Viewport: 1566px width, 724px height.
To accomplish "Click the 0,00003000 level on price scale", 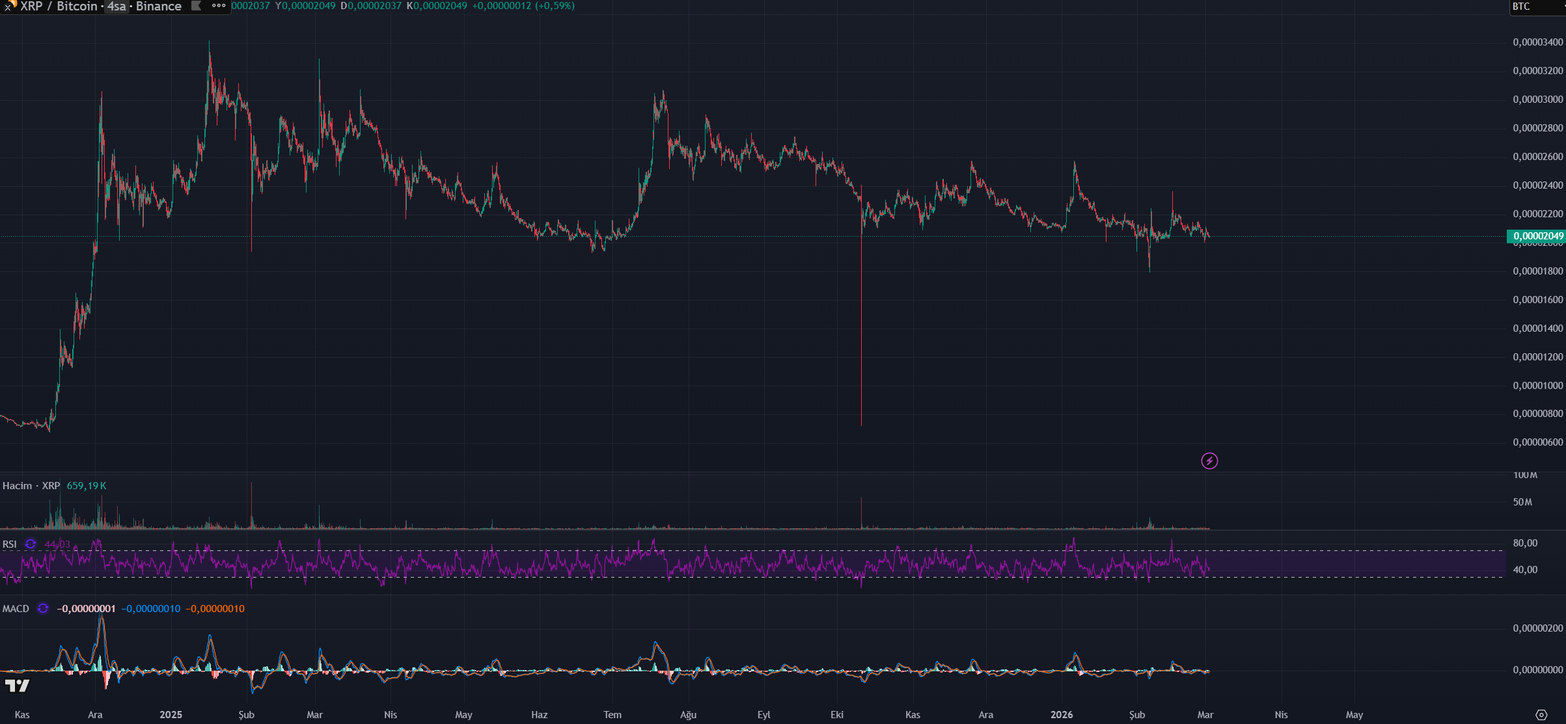I will pyautogui.click(x=1537, y=100).
